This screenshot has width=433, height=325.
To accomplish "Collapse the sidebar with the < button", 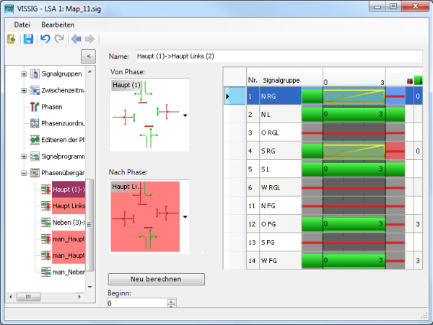I will point(87,56).
